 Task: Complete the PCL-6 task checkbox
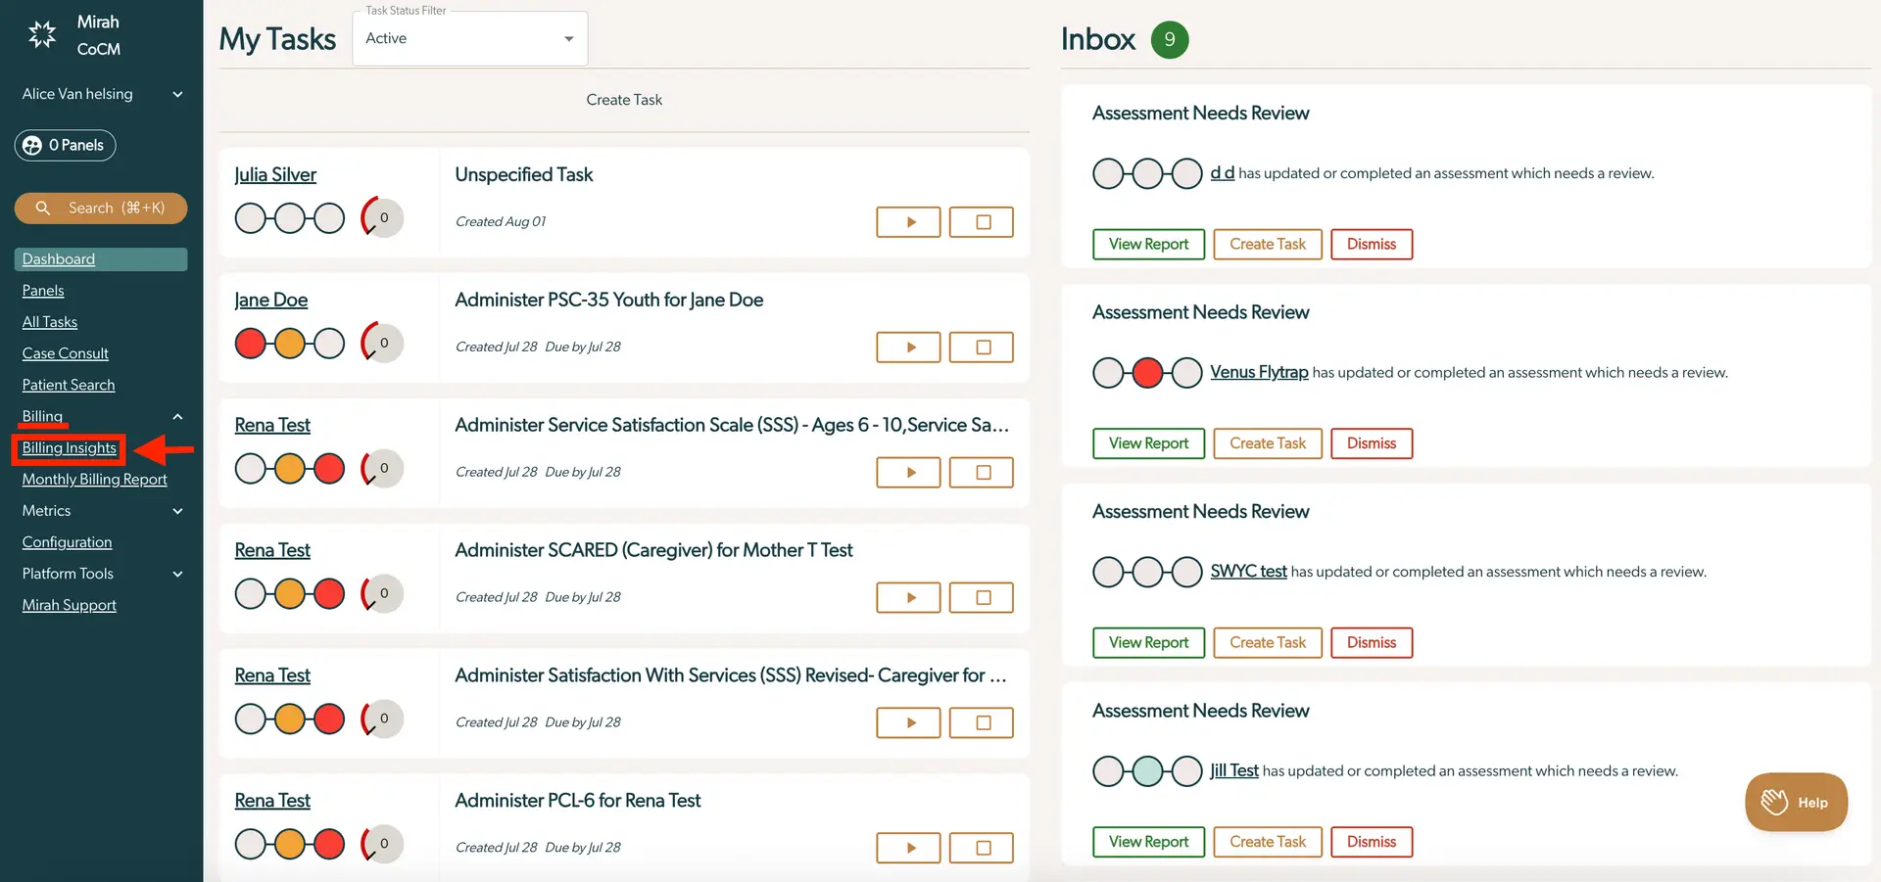tap(981, 847)
